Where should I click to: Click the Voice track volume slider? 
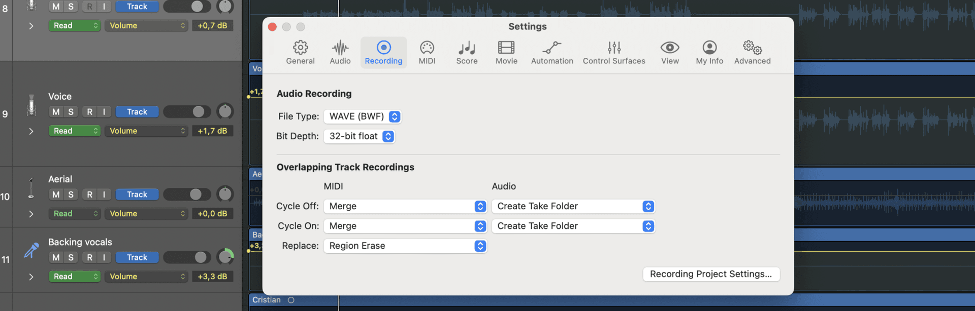pyautogui.click(x=186, y=112)
